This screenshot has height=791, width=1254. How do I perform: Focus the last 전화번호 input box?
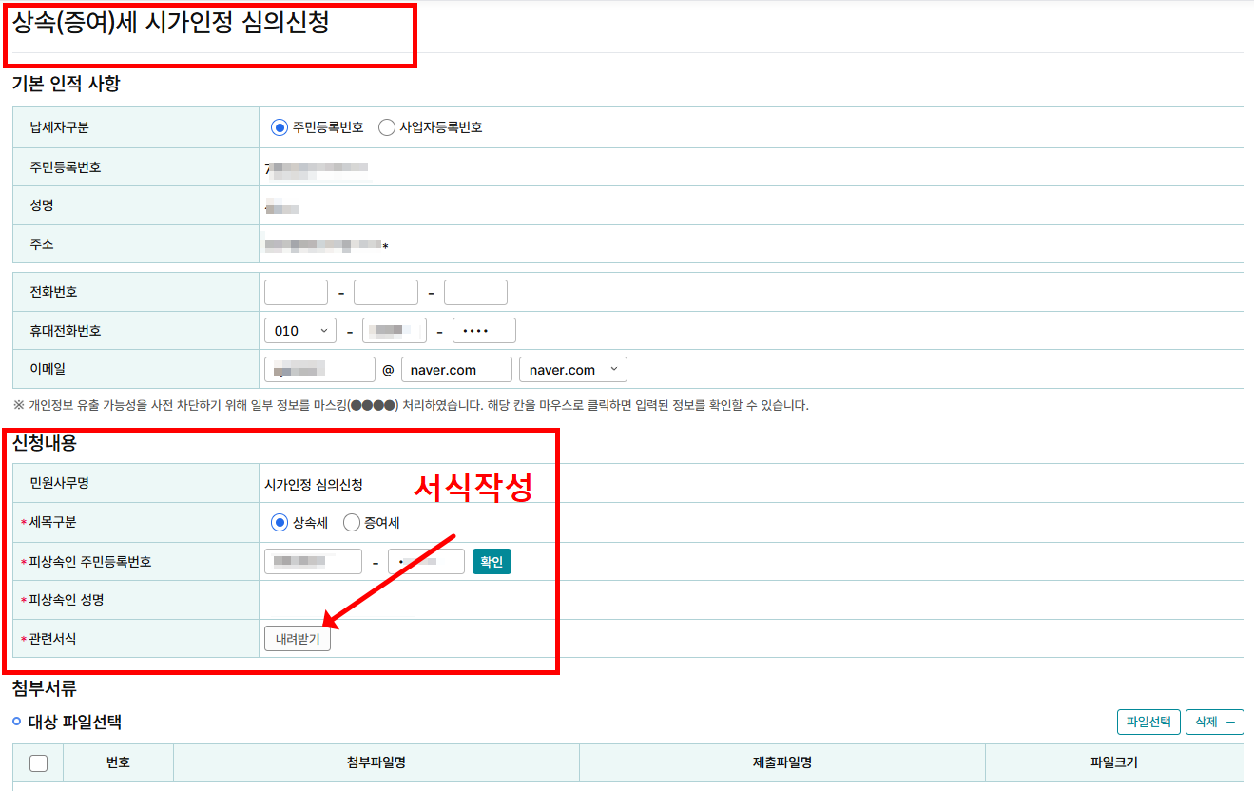pos(475,292)
